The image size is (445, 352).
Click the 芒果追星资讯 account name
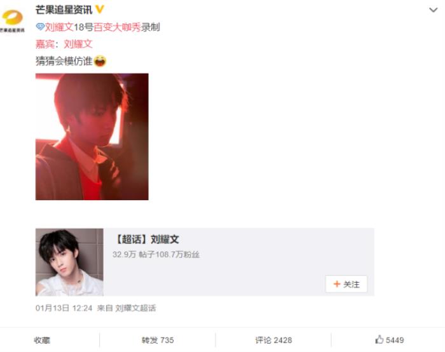coord(64,10)
